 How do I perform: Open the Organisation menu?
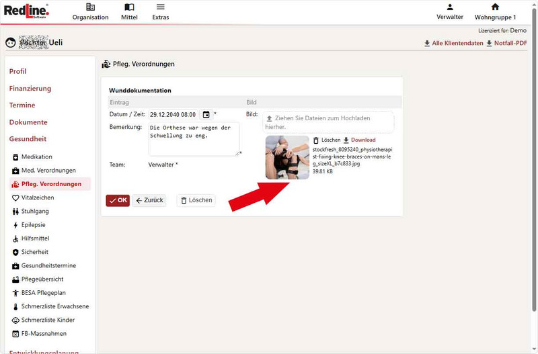[90, 11]
